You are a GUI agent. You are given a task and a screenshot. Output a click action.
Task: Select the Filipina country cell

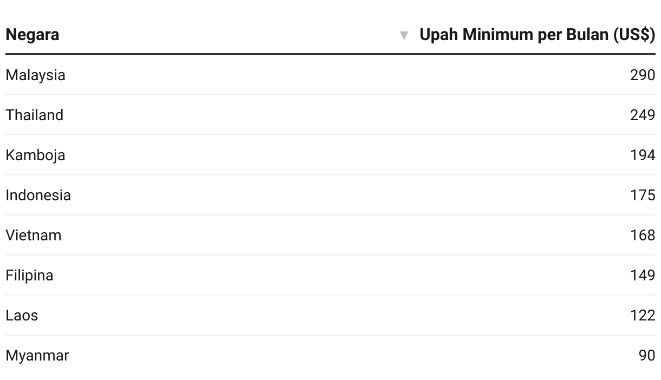coord(30,275)
